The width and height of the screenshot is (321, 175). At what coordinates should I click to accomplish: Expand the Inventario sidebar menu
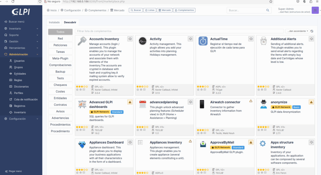[x=21, y=28]
